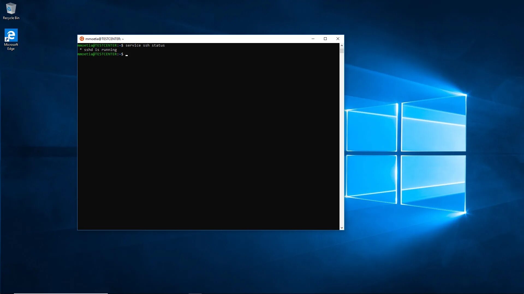The height and width of the screenshot is (294, 524).
Task: Minimize the Ubuntu terminal window
Action: tap(313, 39)
